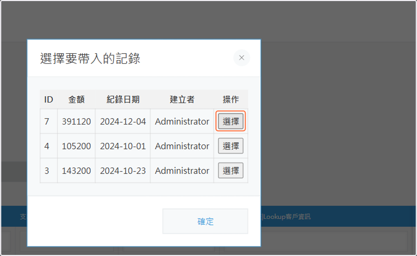
Task: Click the amount cell 143200
Action: pyautogui.click(x=76, y=171)
